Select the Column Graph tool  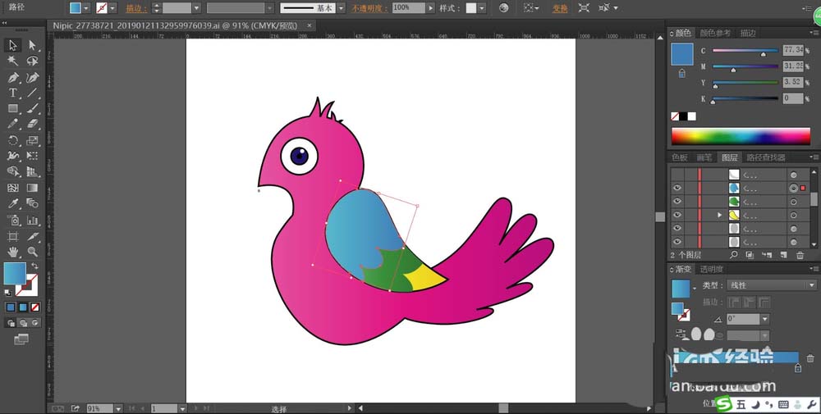click(x=33, y=220)
